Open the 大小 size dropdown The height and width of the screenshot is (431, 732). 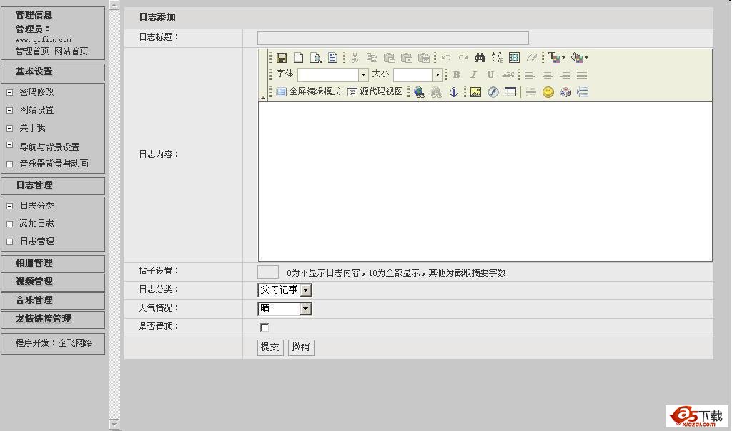pos(437,75)
